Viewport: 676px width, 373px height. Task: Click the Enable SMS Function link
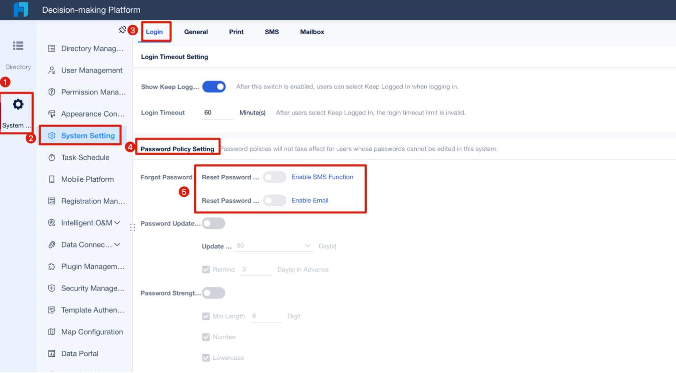coord(322,177)
